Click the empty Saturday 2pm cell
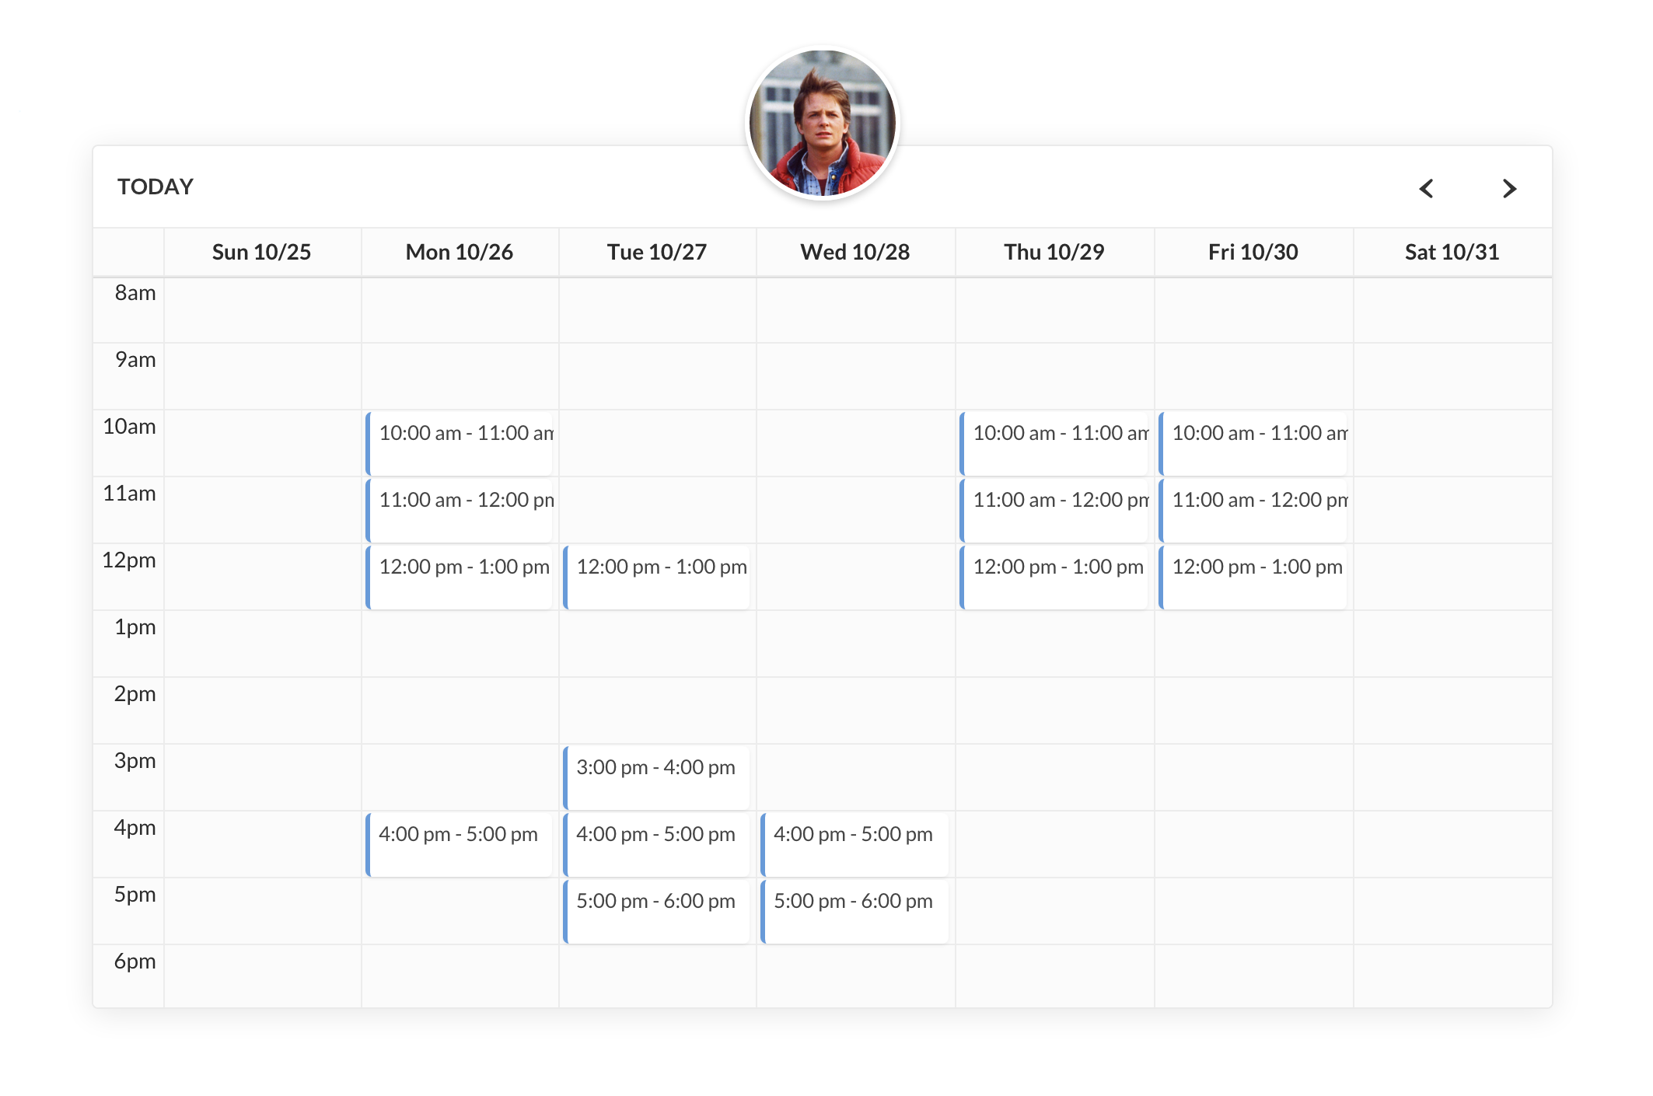The height and width of the screenshot is (1096, 1653). point(1452,710)
